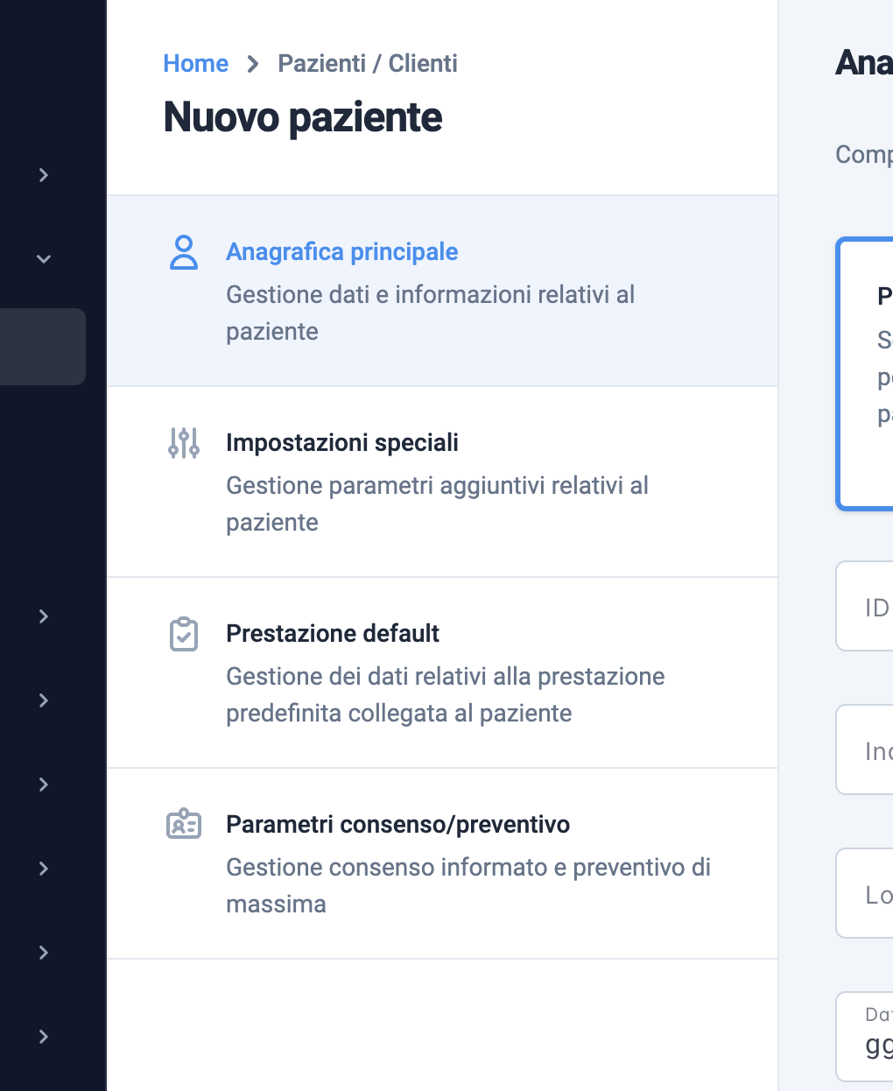Click the ID card icon for Parametri consenso/preventivo
This screenshot has height=1091, width=893.
(184, 825)
